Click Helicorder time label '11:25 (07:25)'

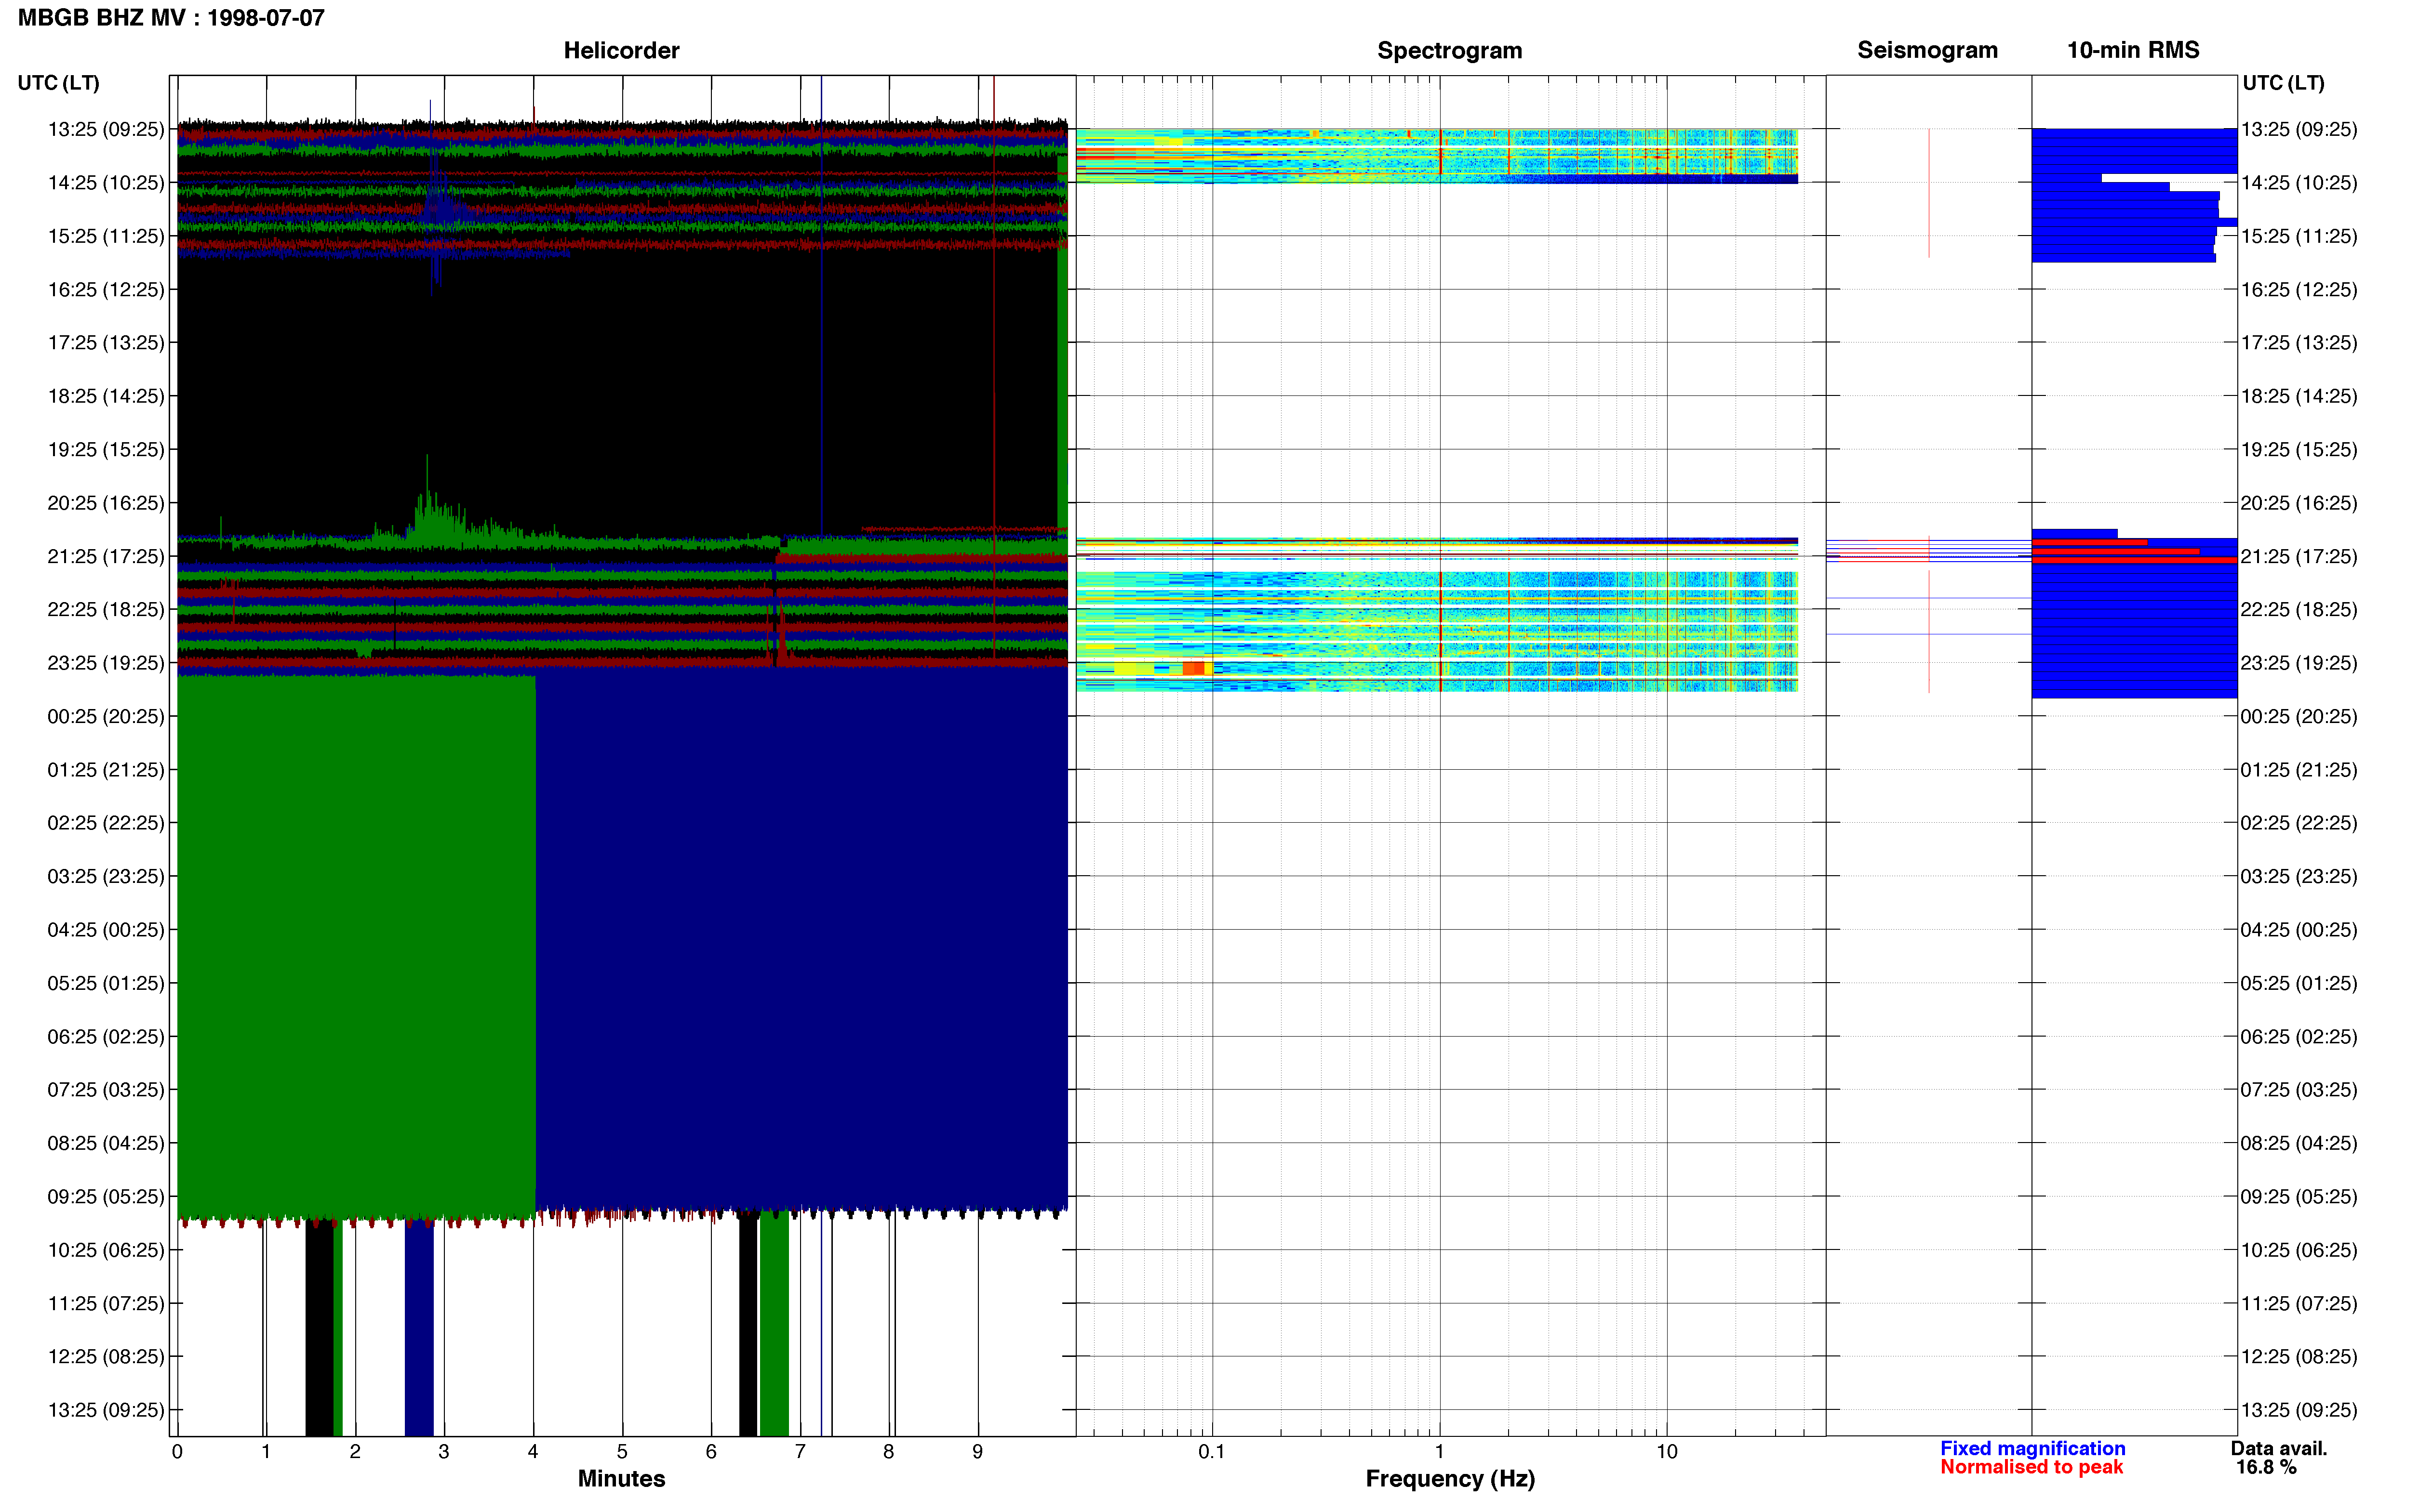(x=106, y=1303)
